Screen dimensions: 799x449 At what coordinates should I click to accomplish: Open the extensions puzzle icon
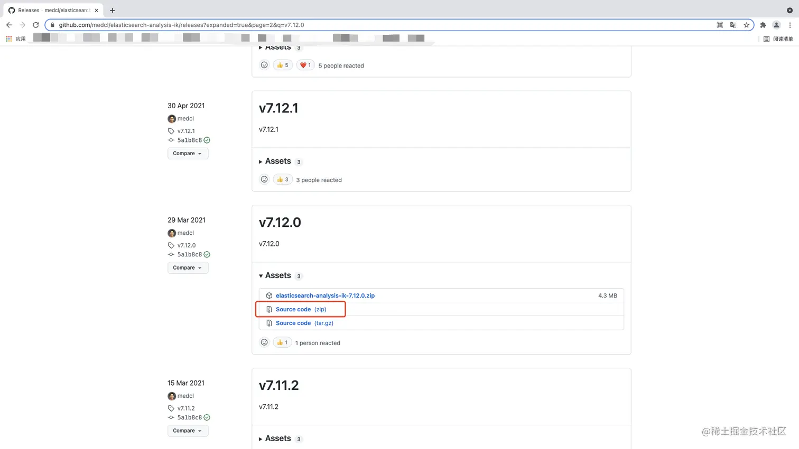tap(763, 25)
